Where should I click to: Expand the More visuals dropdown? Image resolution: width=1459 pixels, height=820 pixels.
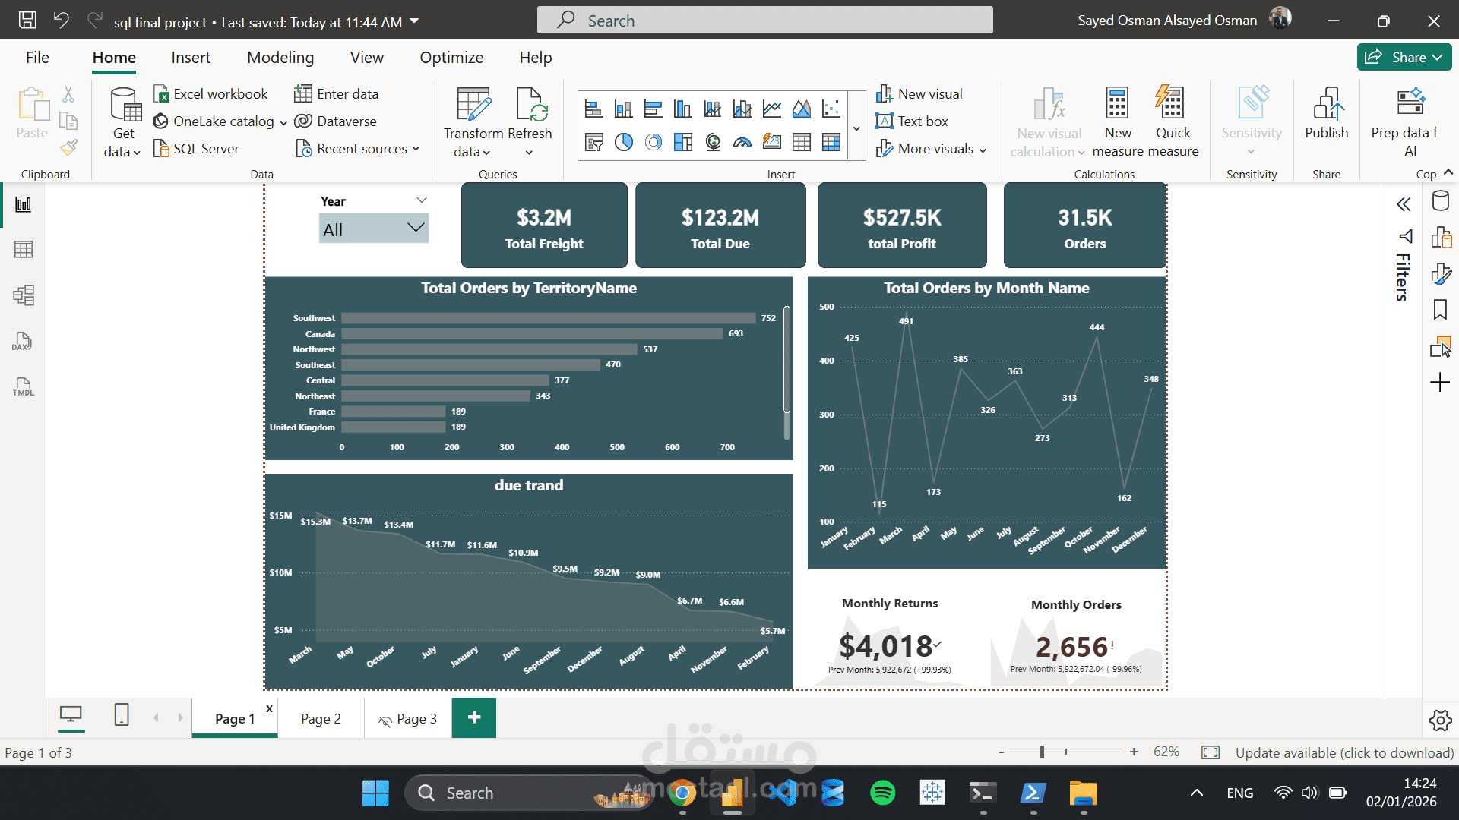932,149
